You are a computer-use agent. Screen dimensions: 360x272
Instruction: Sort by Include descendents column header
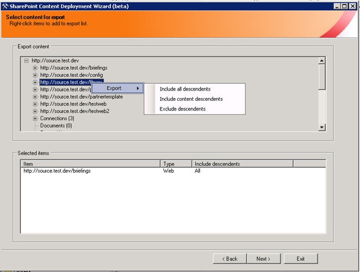243,164
